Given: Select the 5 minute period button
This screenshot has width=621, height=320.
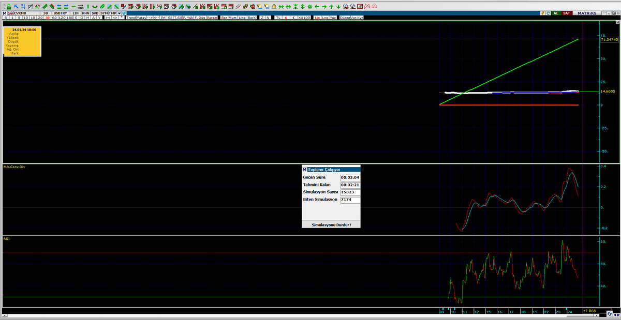Looking at the screenshot, I should (19, 18).
